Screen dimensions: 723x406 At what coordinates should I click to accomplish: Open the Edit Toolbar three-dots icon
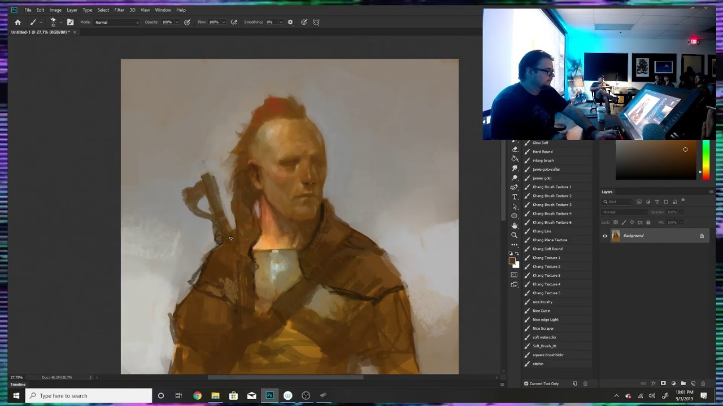coord(515,245)
